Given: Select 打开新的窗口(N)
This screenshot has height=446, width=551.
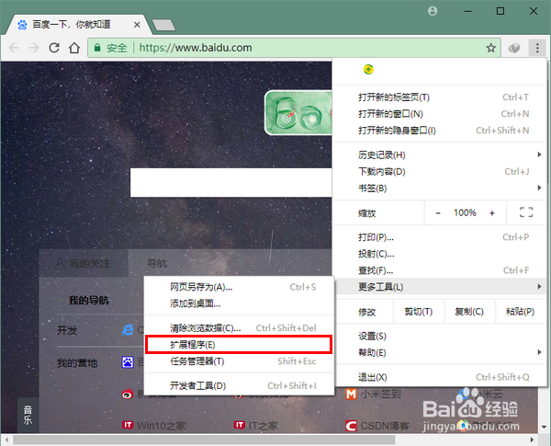Looking at the screenshot, I should (439, 114).
